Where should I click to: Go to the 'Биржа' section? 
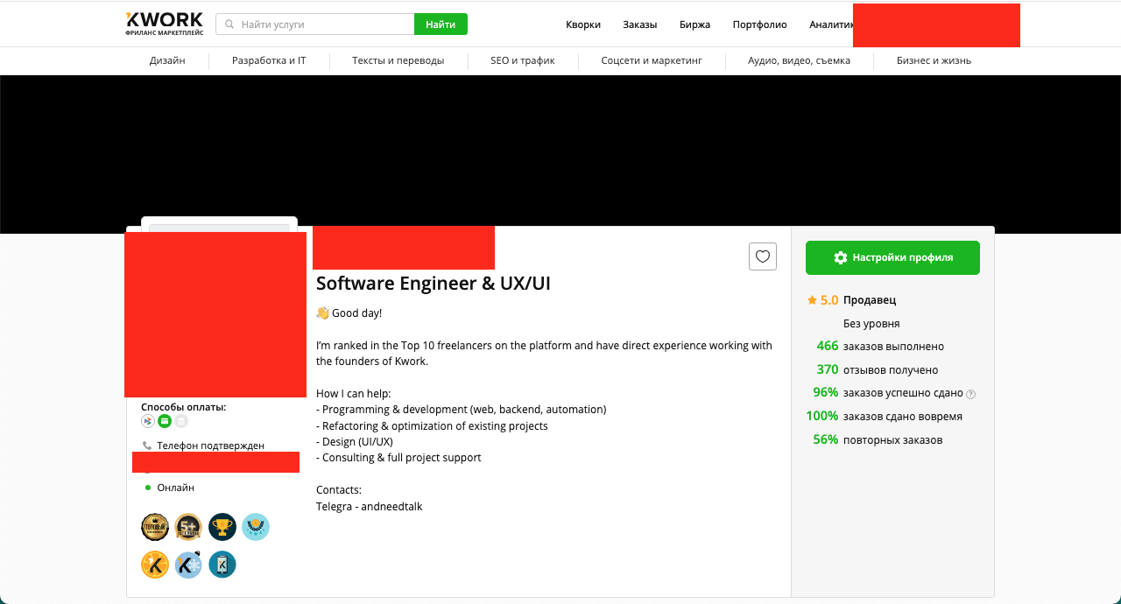point(694,25)
